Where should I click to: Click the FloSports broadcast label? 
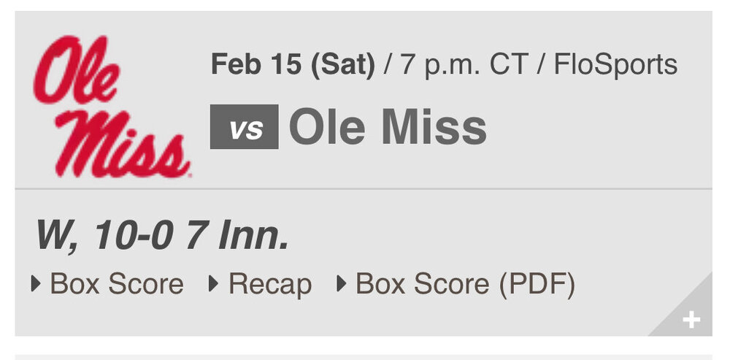615,65
